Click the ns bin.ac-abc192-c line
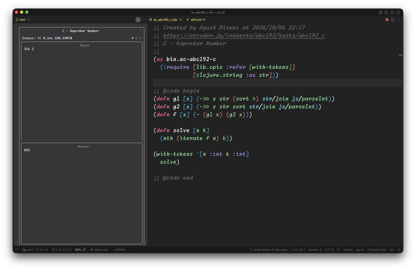This screenshot has height=270, width=416. tap(185, 59)
